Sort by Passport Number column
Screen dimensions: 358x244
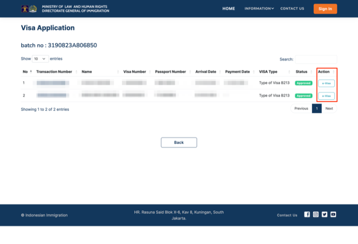(171, 72)
